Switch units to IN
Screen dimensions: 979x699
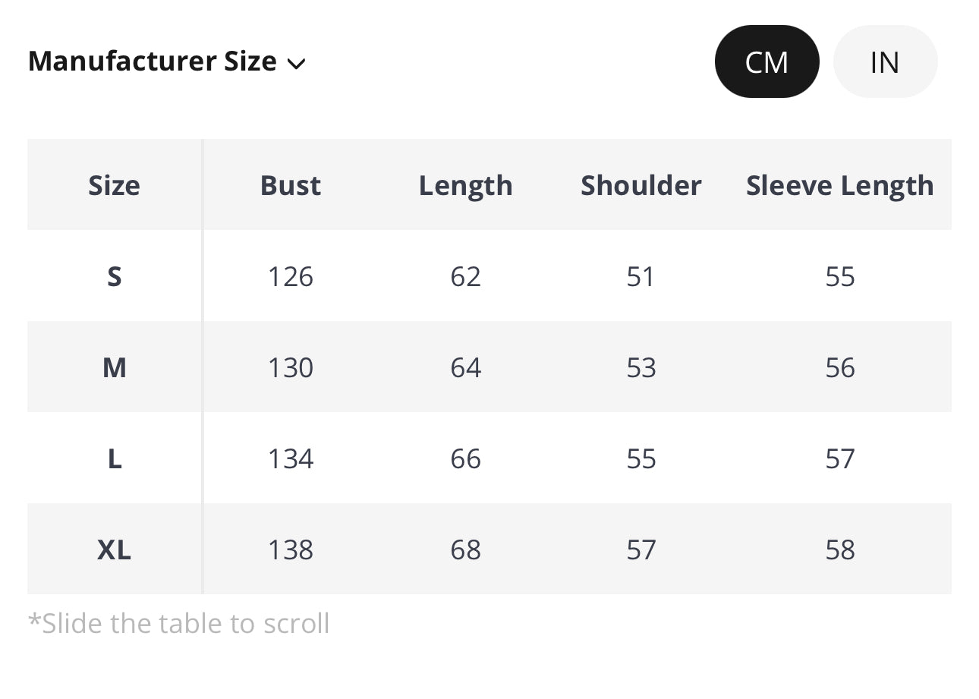tap(885, 61)
